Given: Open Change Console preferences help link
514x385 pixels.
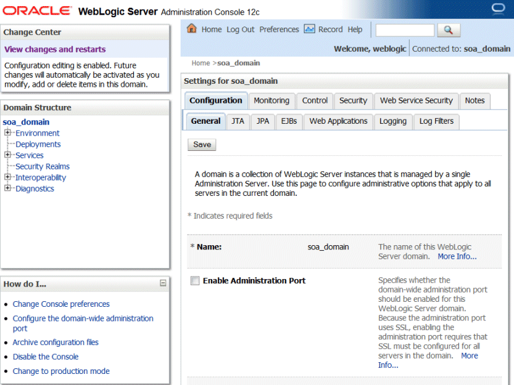Looking at the screenshot, I should pyautogui.click(x=61, y=304).
